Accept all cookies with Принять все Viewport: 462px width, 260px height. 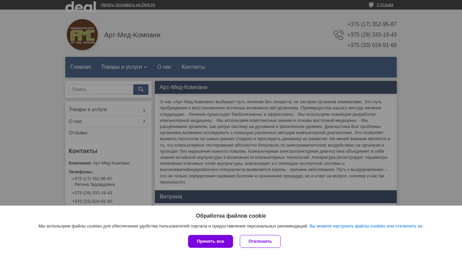point(210,241)
